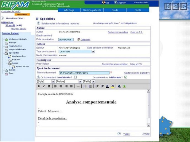Justify text in the editor
This screenshot has width=190, height=142.
[71, 86]
